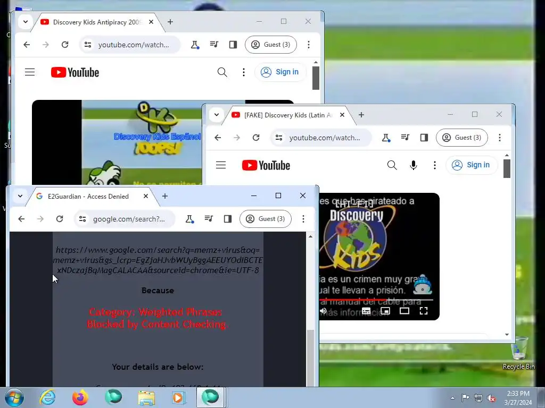Sign in on YouTube in Antipiracy window
545x408 pixels.
tap(280, 72)
